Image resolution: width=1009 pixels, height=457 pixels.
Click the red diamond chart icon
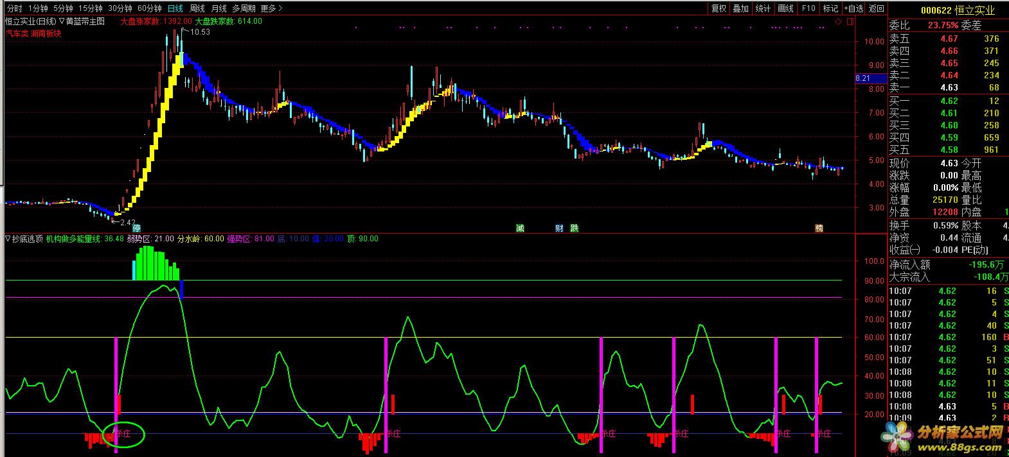click(839, 21)
